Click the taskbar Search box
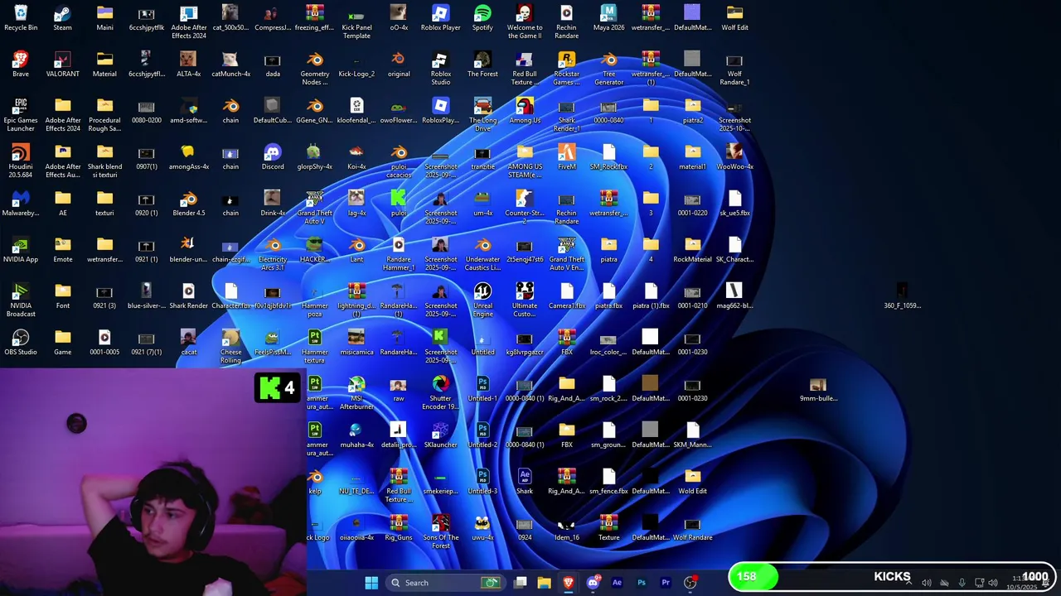The height and width of the screenshot is (596, 1061). click(x=446, y=583)
